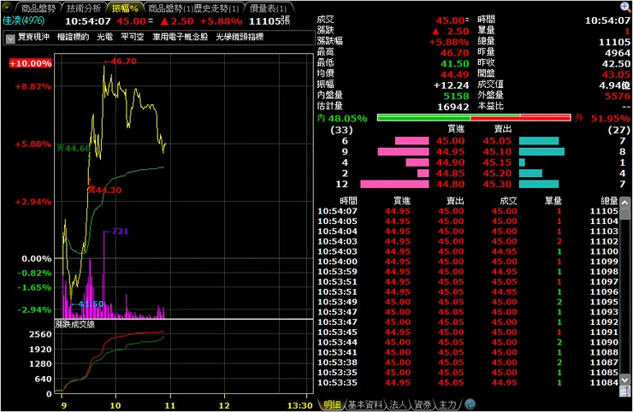
Task: Click the 外盤量 value 5576
Action: [x=618, y=96]
